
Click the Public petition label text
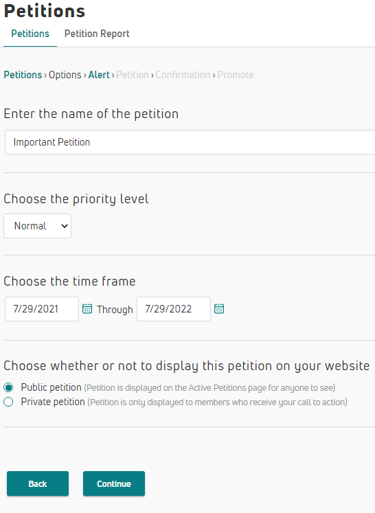tap(51, 387)
